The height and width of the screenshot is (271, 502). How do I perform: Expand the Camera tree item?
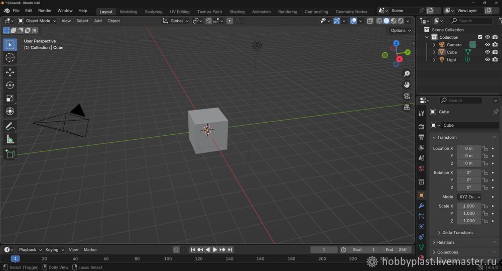tap(434, 45)
